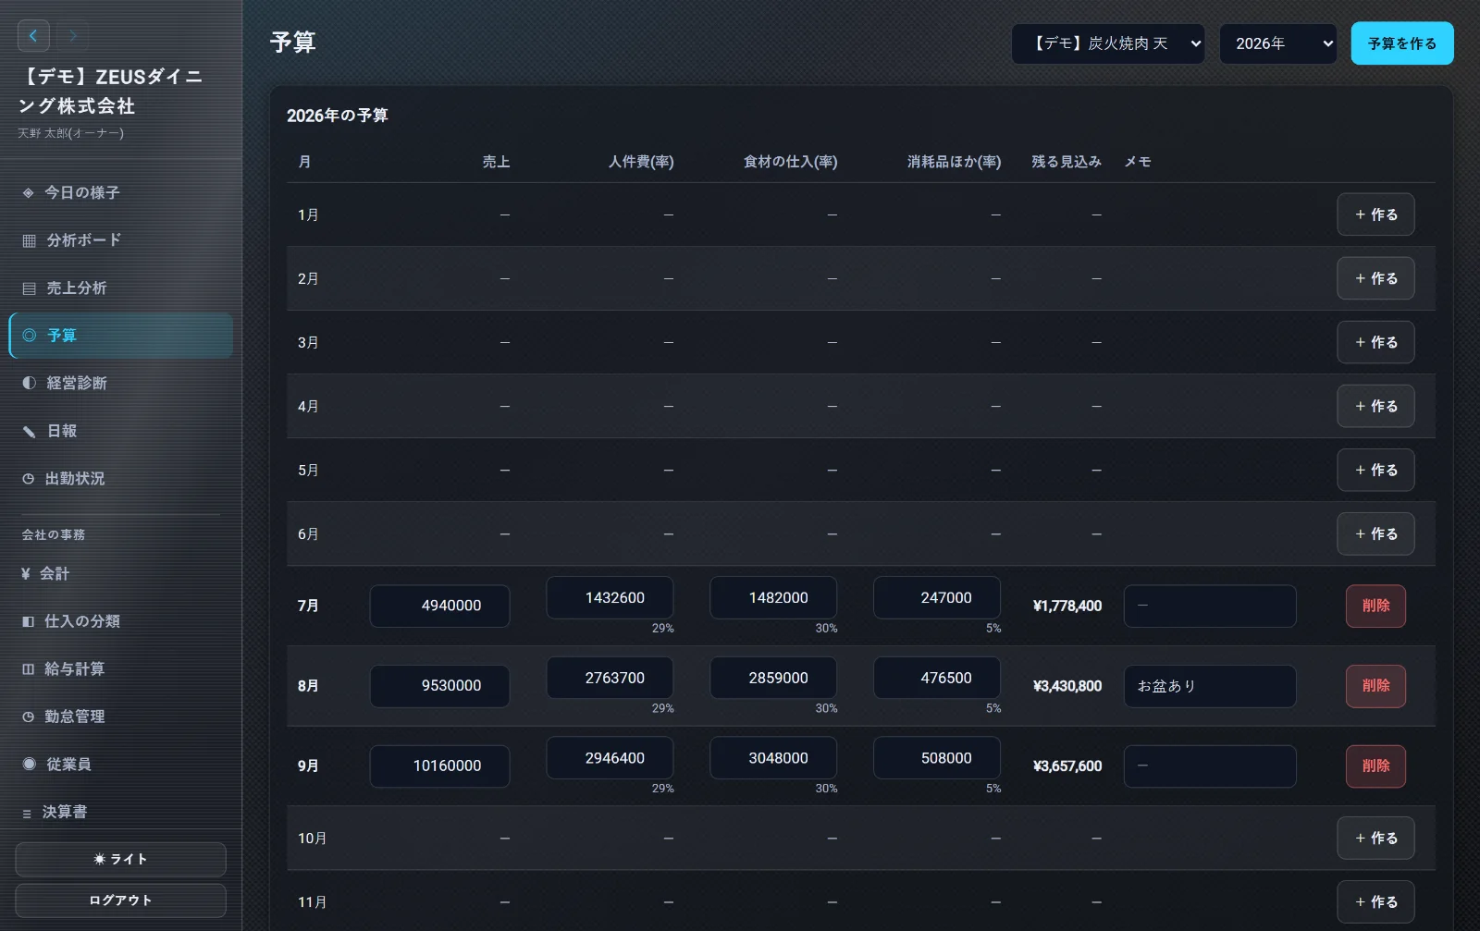
Task: Click the 給与計算 book icon
Action: tap(28, 669)
